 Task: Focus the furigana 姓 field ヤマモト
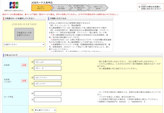click(x=47, y=78)
